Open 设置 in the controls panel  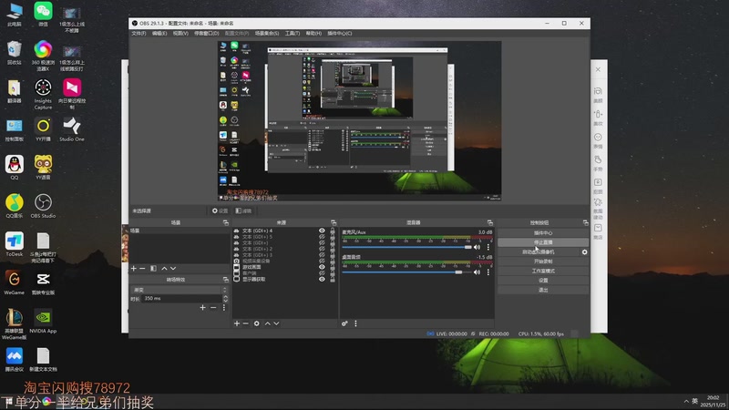pos(543,281)
